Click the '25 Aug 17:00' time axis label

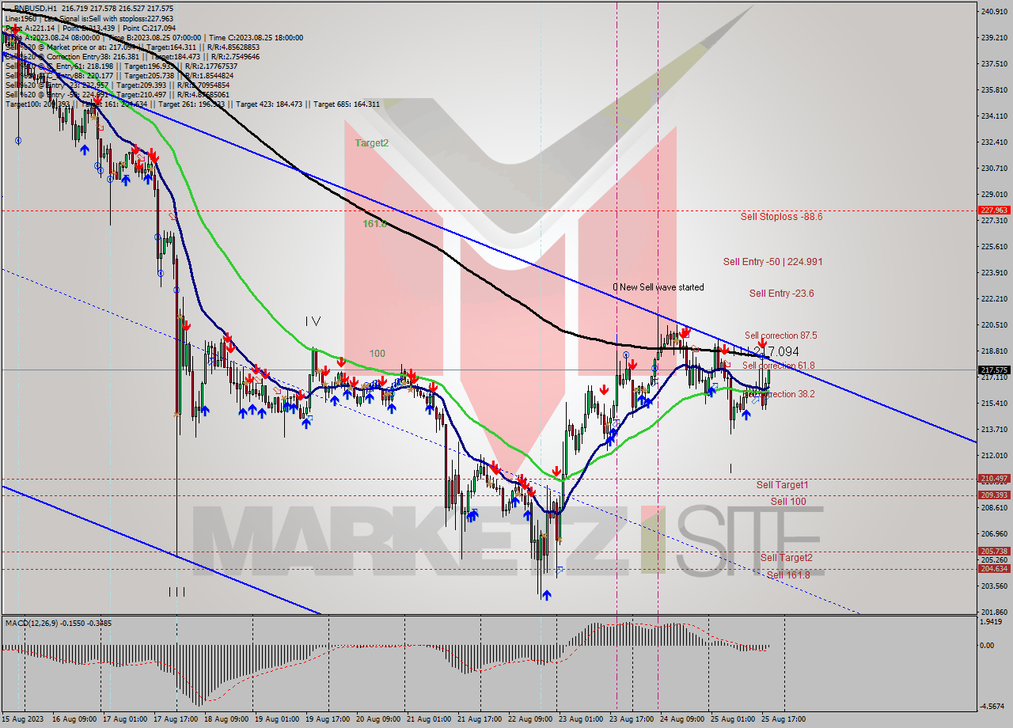click(x=783, y=719)
